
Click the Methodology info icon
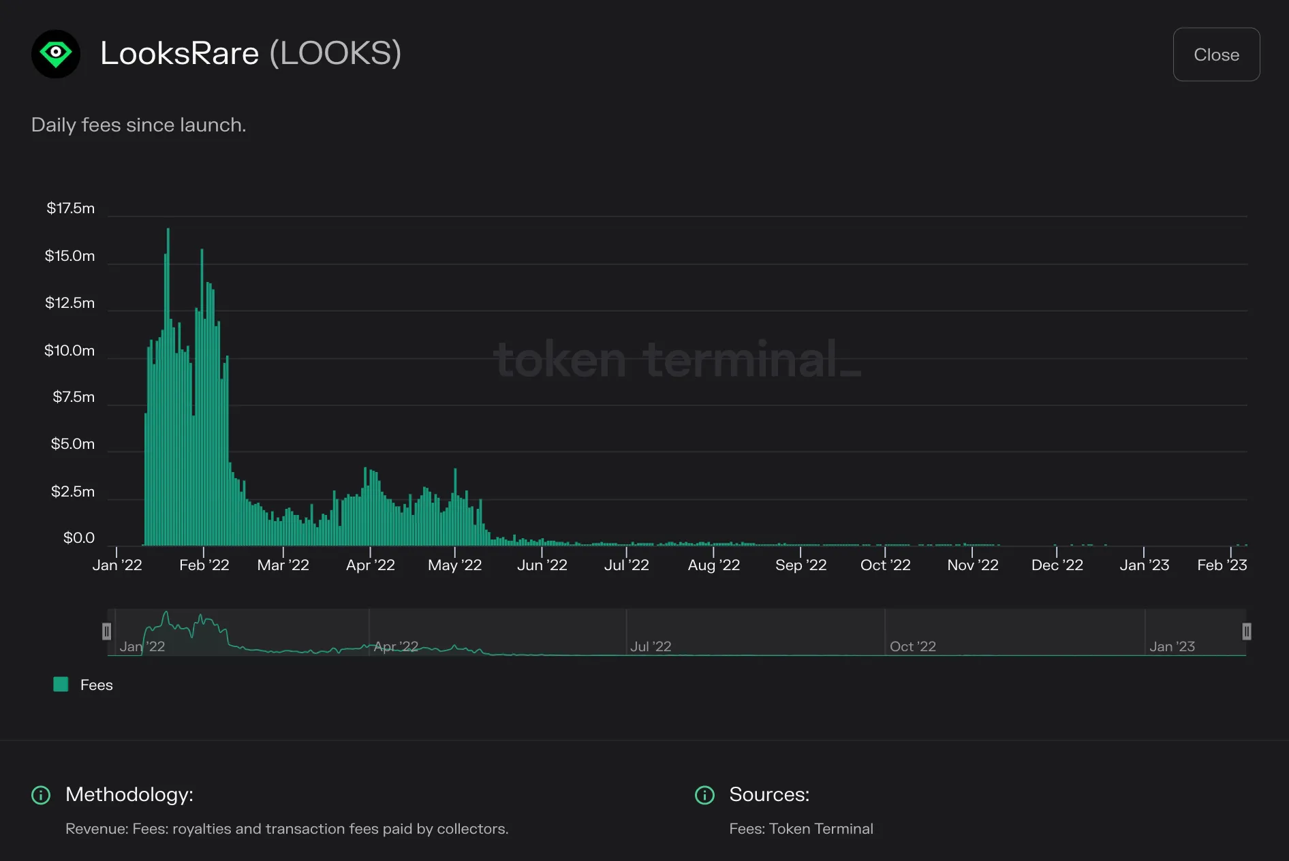[41, 795]
